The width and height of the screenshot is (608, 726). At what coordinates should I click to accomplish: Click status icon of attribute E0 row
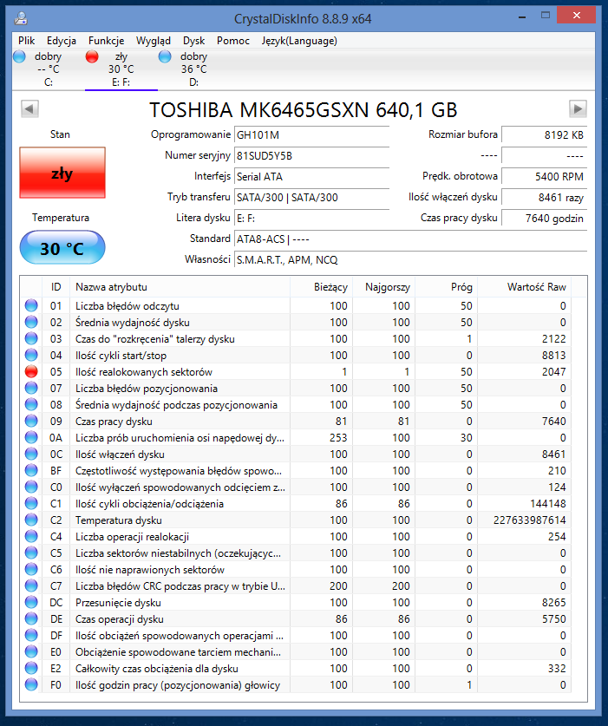click(x=31, y=652)
